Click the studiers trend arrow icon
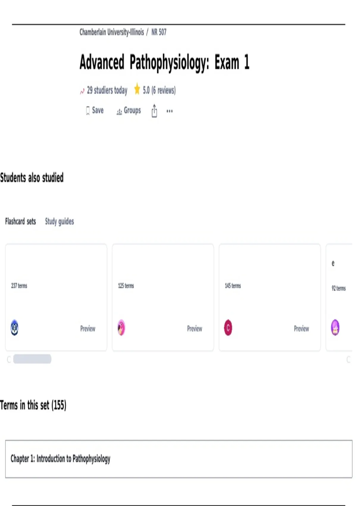The height and width of the screenshot is (506, 357). pos(82,91)
